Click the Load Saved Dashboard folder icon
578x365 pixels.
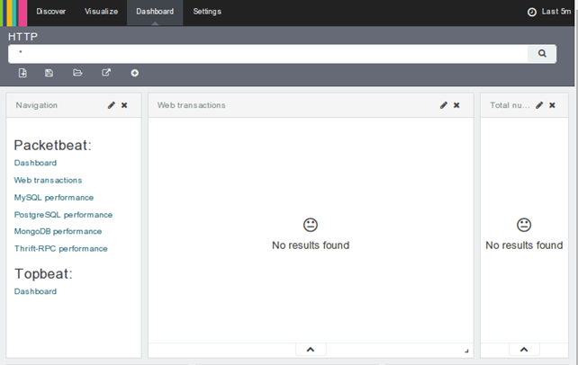(x=77, y=73)
